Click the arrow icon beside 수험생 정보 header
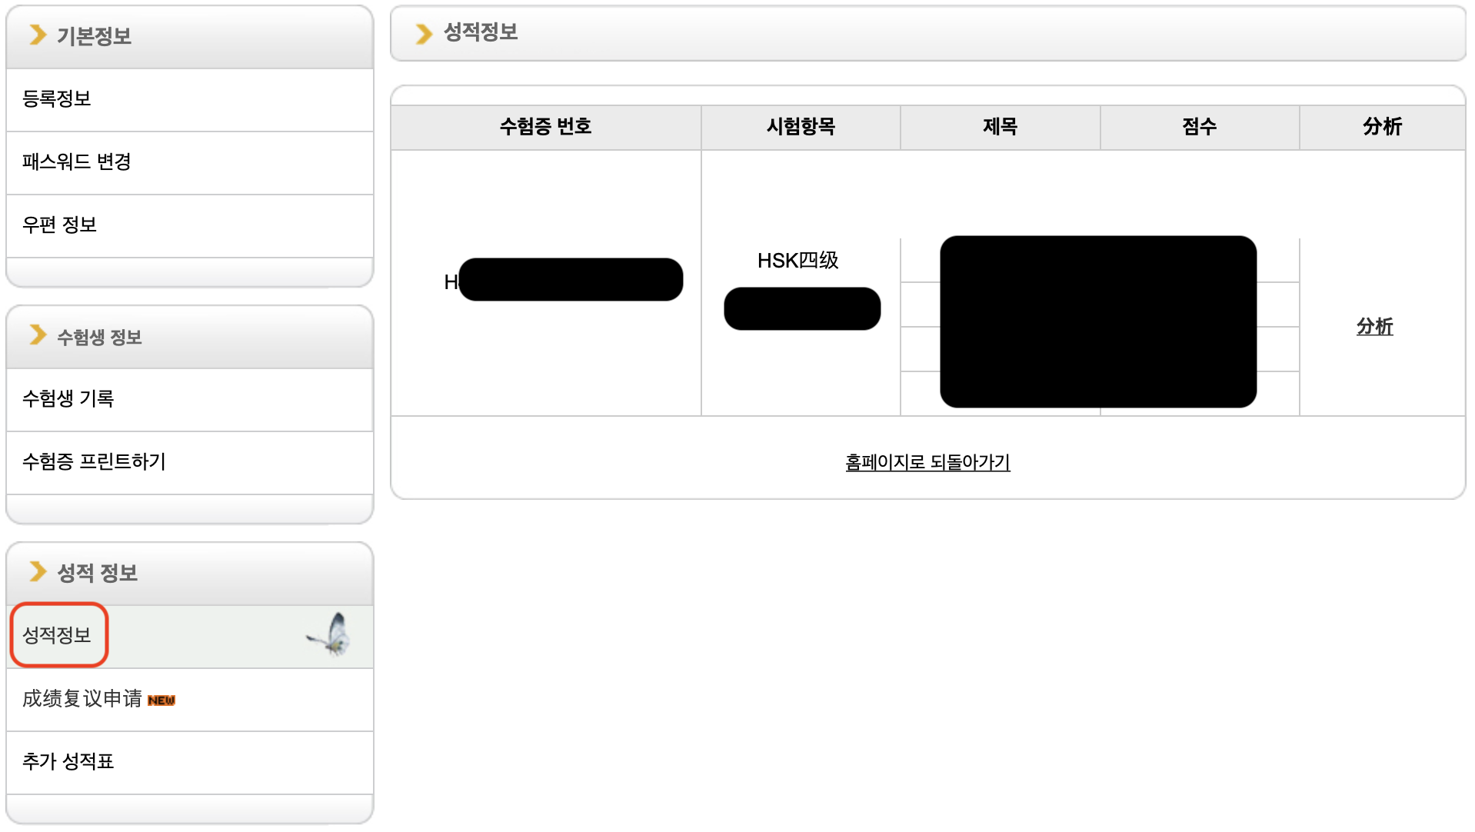 point(38,335)
